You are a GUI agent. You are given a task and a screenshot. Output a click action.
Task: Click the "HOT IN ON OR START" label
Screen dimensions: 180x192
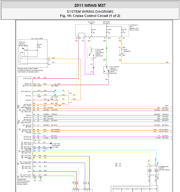[106, 23]
